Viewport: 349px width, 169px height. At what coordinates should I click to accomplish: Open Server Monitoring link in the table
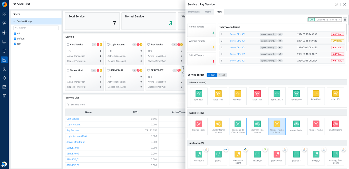tap(76, 142)
